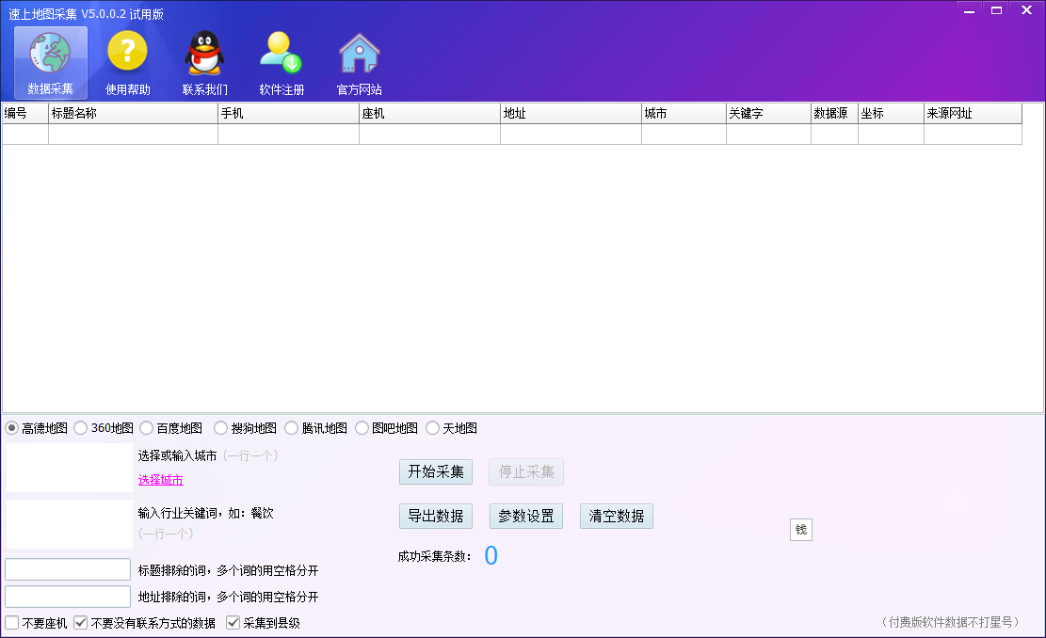
Task: Open 使用帮助 question mark icon
Action: tap(127, 63)
